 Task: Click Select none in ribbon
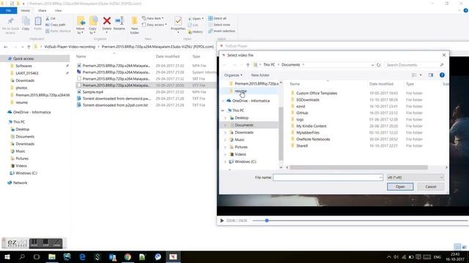219,25
